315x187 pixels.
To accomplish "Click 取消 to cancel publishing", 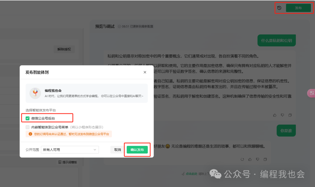I will click(x=117, y=150).
